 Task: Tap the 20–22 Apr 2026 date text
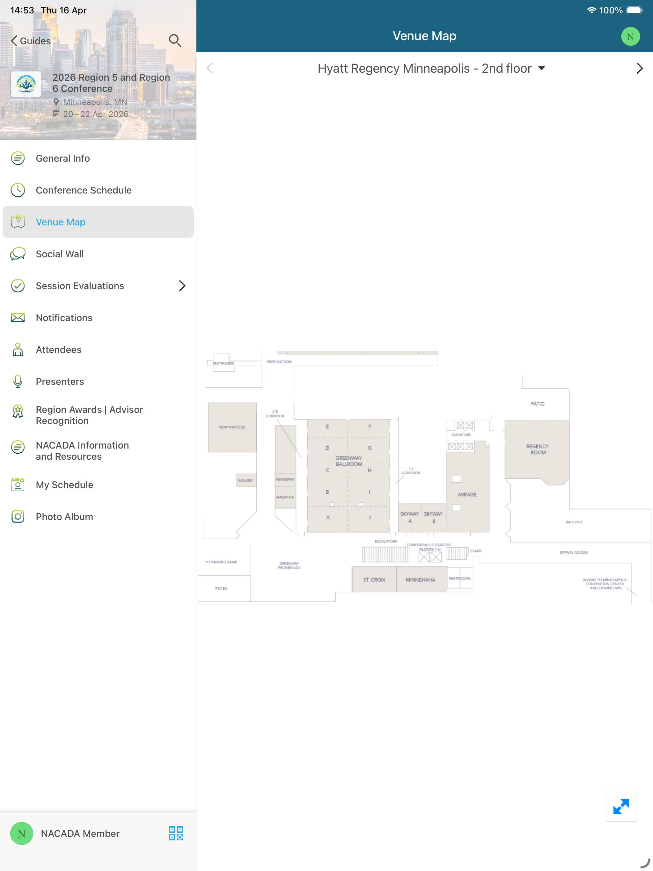click(96, 114)
